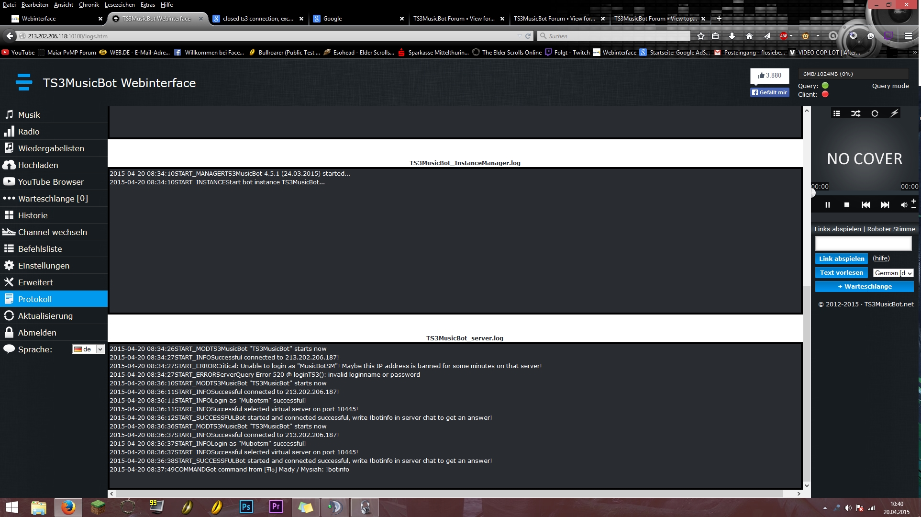Image resolution: width=921 pixels, height=517 pixels.
Task: Open Premiere Pro from the taskbar
Action: click(x=276, y=507)
